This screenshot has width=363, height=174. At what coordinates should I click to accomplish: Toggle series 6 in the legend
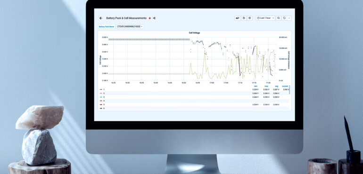pos(104,108)
